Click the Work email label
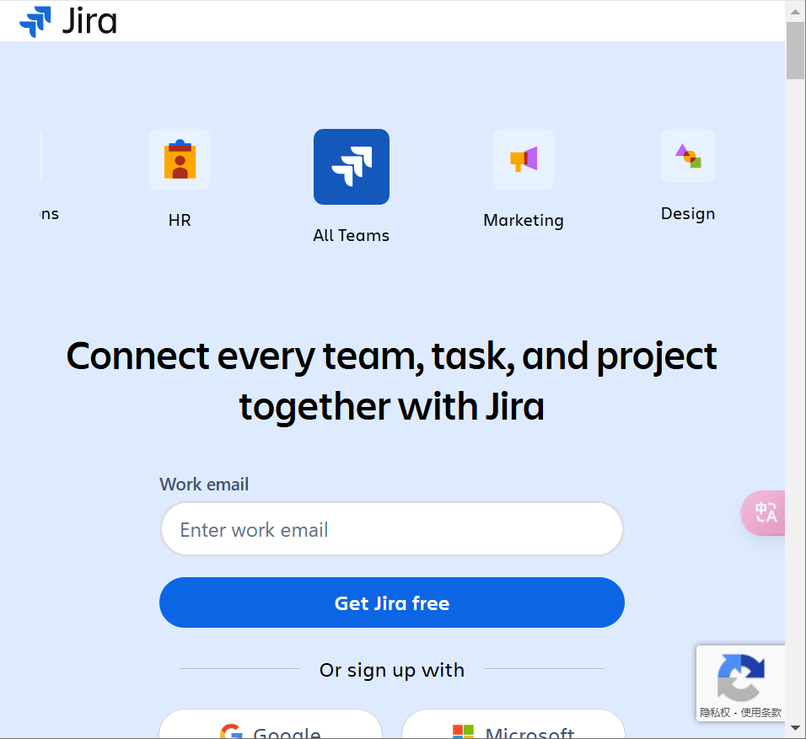Viewport: 806px width, 739px height. point(204,485)
